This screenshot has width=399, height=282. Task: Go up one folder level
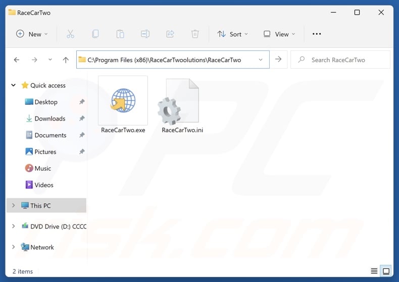pos(66,60)
